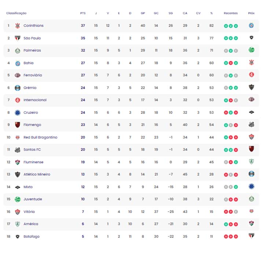Viewport: 275px width, 255px height.
Task: Open the Red Bull Bragantino team link
Action: pos(40,137)
